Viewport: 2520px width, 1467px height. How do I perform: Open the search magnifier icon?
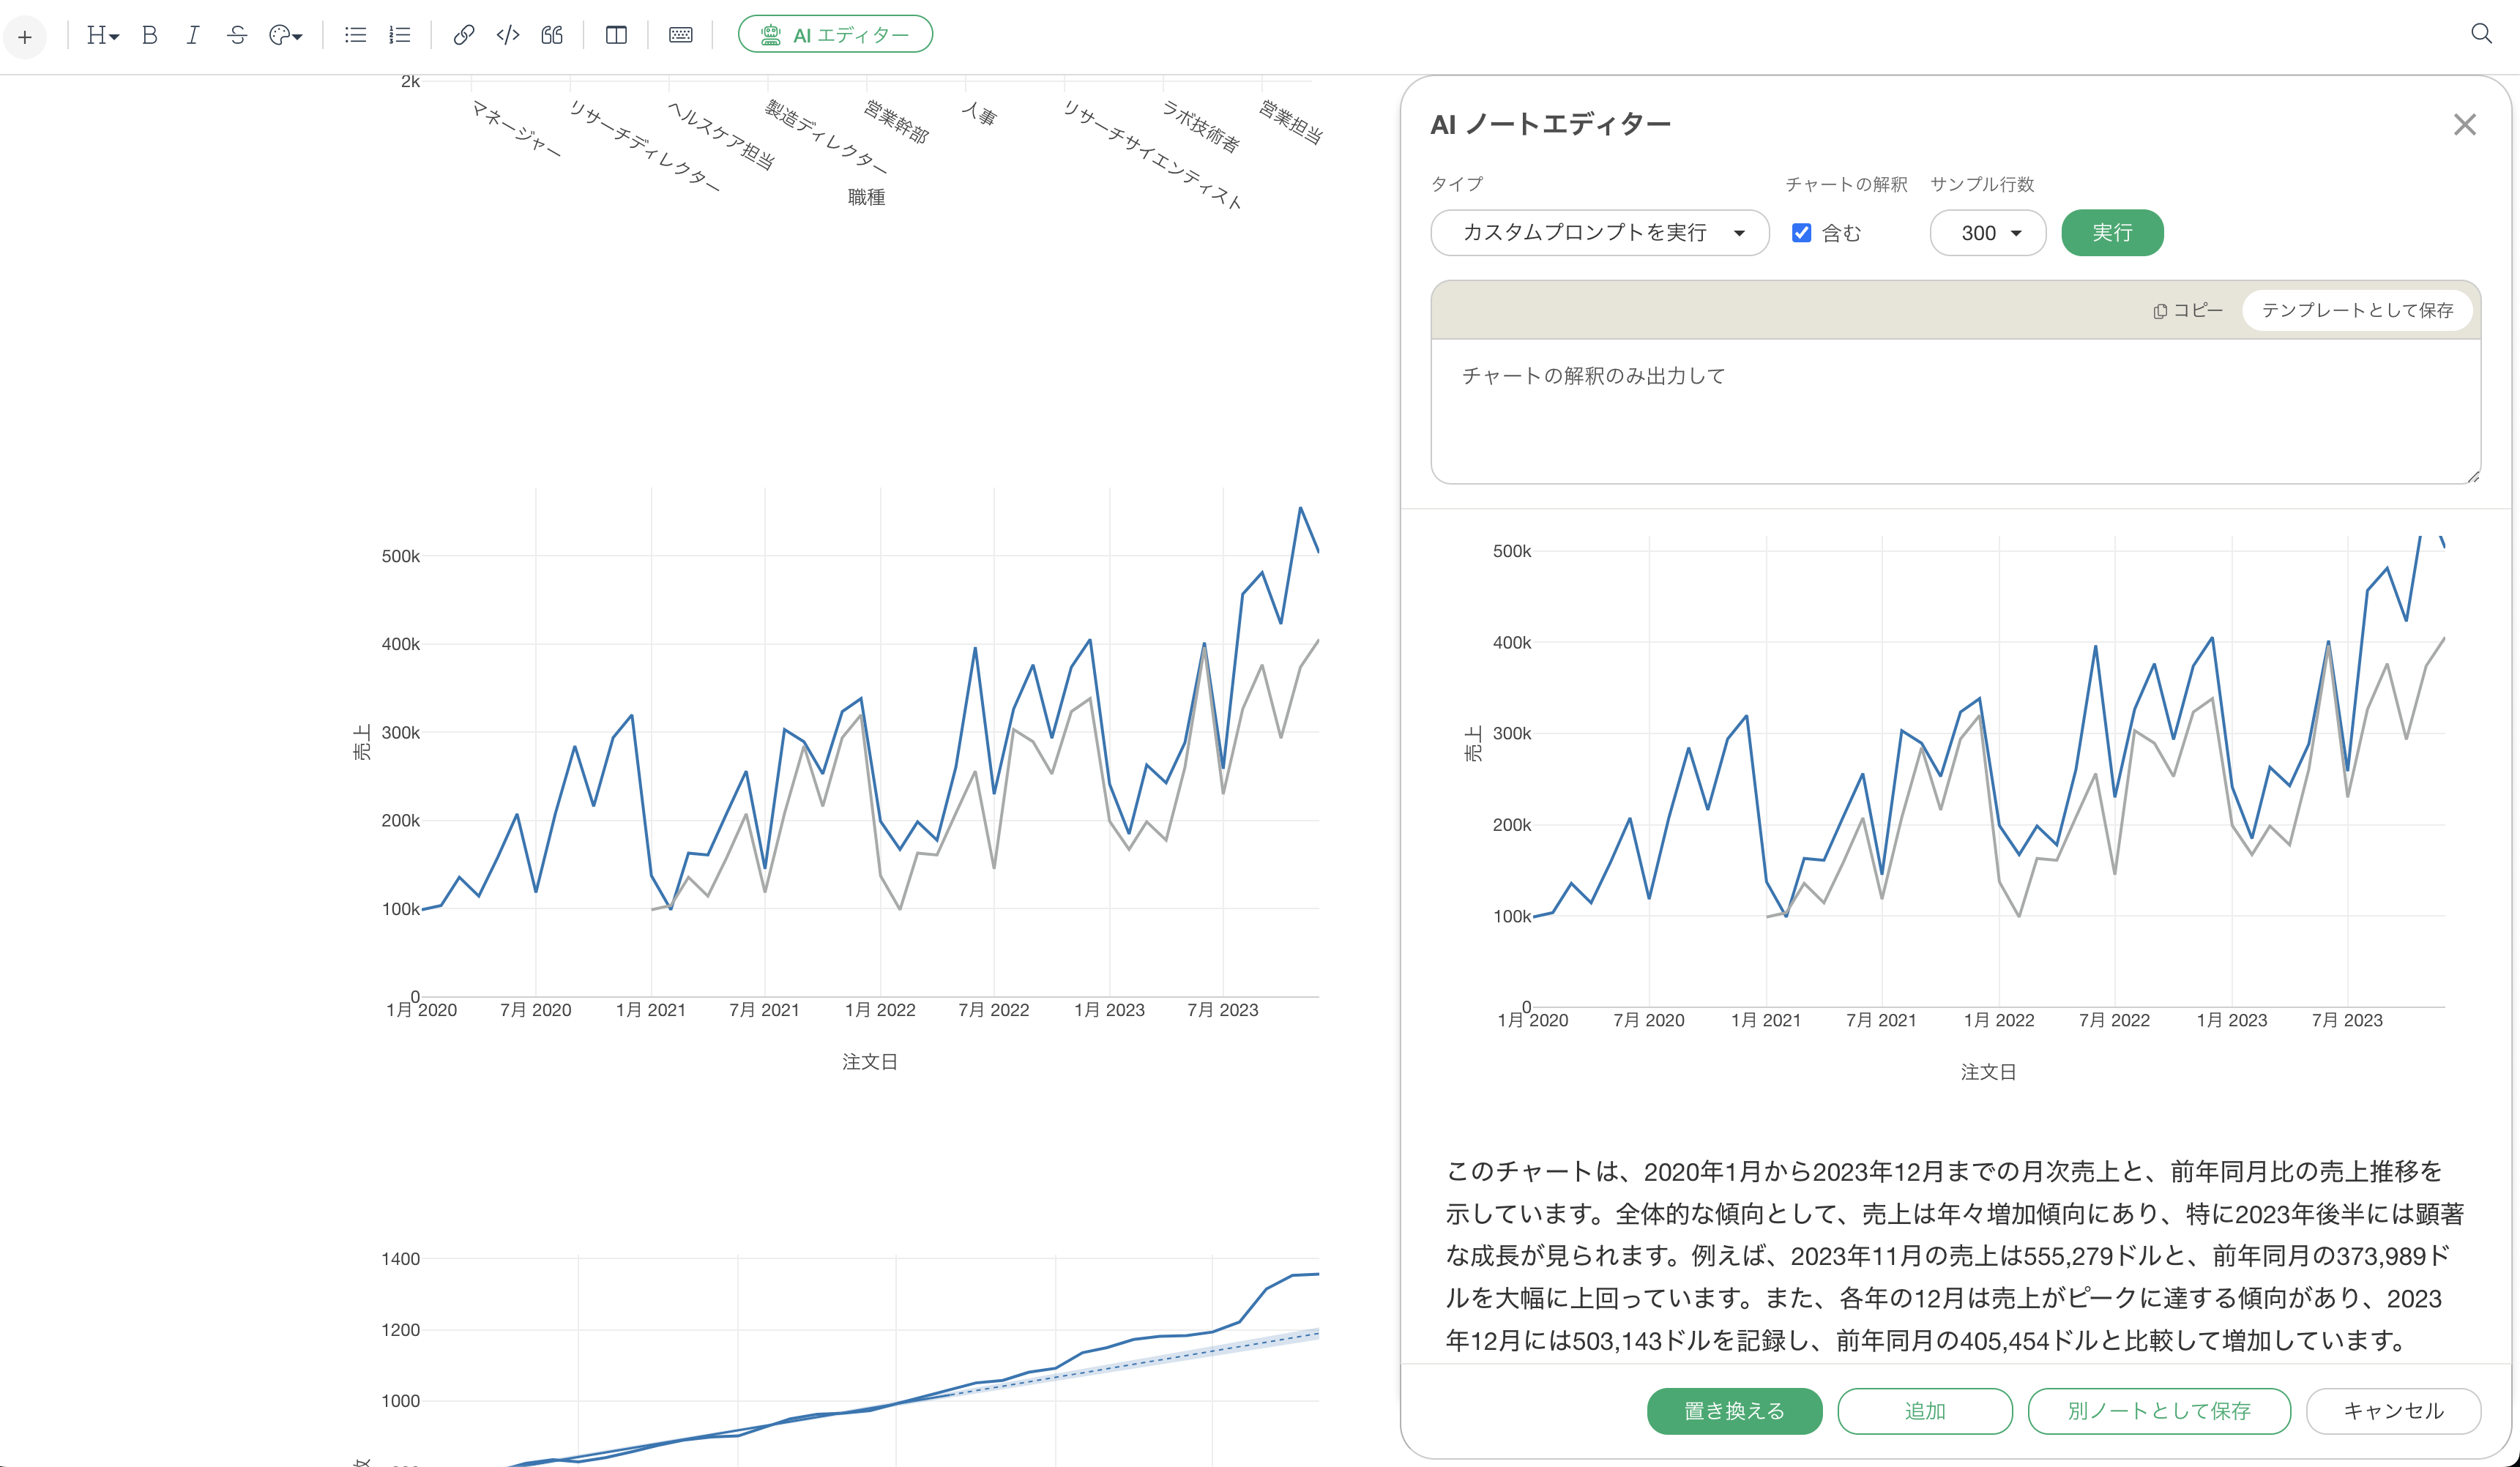click(x=2481, y=34)
